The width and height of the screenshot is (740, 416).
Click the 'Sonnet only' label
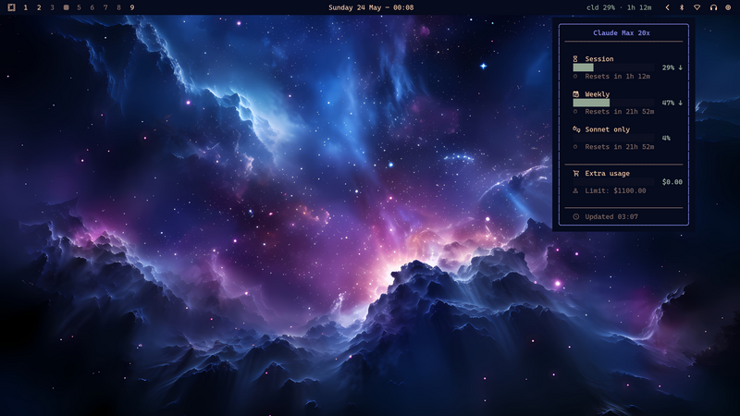(608, 129)
